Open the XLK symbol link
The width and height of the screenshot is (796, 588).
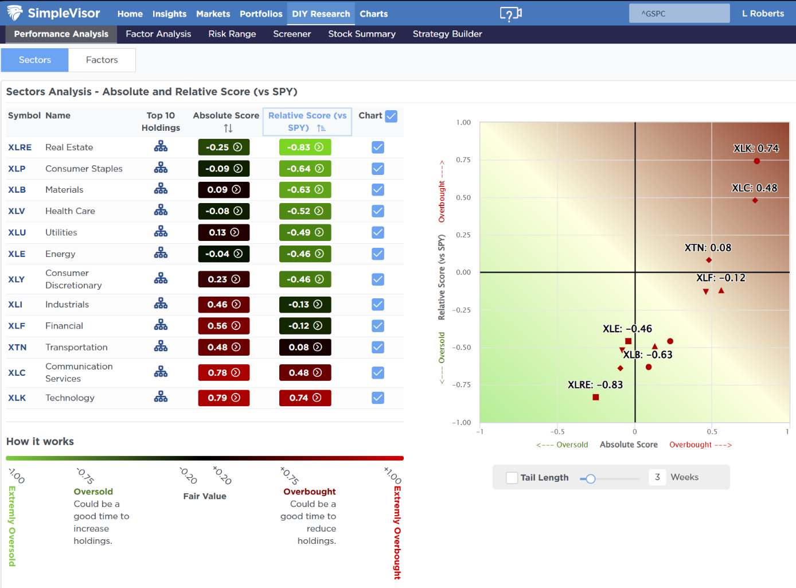coord(17,398)
